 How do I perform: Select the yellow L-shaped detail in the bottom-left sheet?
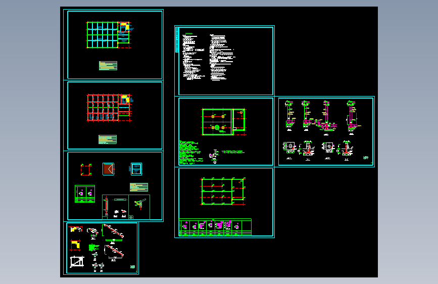point(75,245)
